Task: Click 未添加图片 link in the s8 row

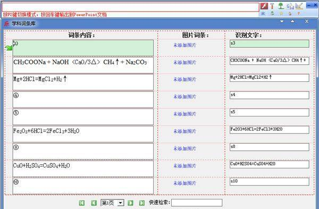Action: coord(184,149)
